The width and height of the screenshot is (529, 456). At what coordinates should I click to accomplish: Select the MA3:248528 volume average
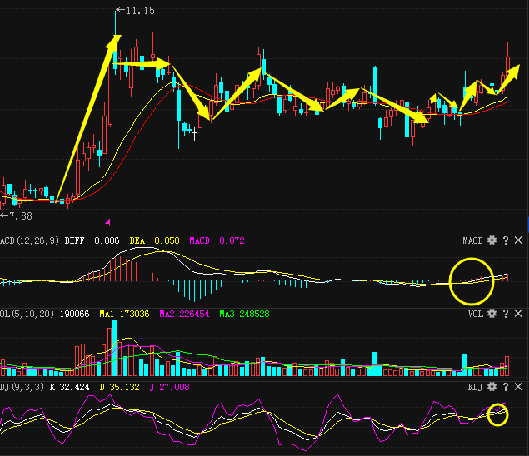[244, 314]
